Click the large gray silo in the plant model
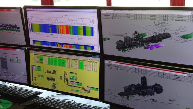The image size is (193, 109). click(120, 44)
